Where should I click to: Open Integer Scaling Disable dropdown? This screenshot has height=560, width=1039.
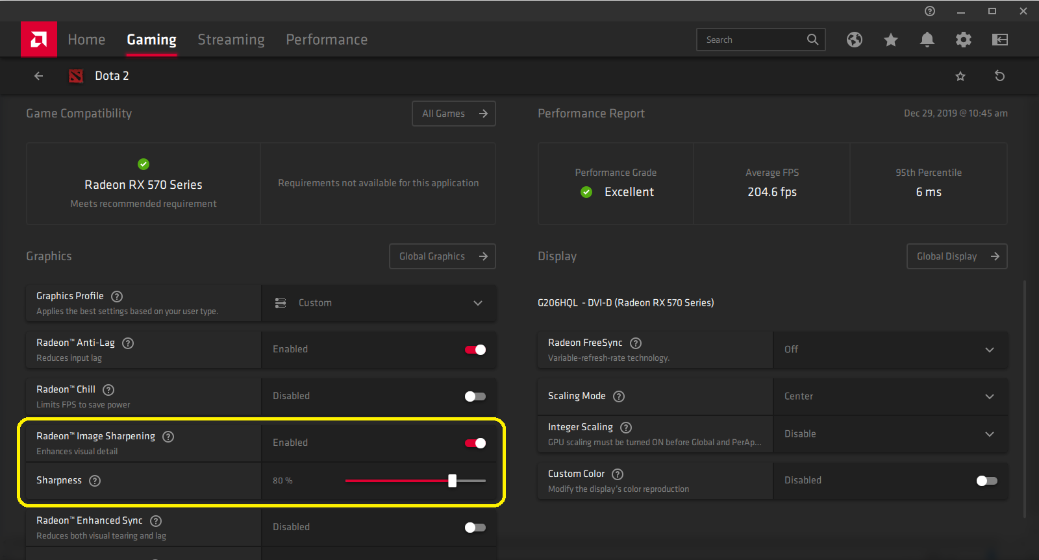coord(890,434)
